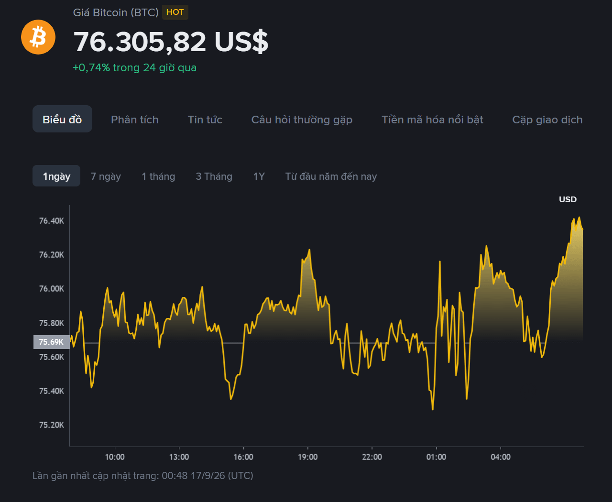Click the 16:00 time axis label
This screenshot has width=612, height=502.
coord(243,457)
